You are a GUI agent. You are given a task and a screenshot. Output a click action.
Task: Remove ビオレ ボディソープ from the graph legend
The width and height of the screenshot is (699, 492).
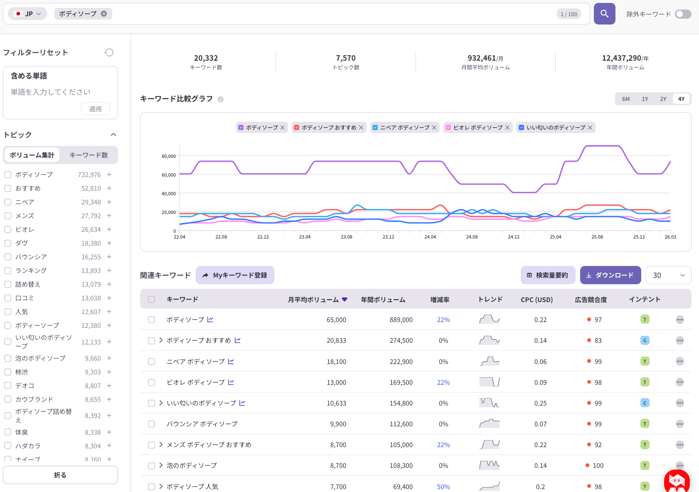coord(507,128)
